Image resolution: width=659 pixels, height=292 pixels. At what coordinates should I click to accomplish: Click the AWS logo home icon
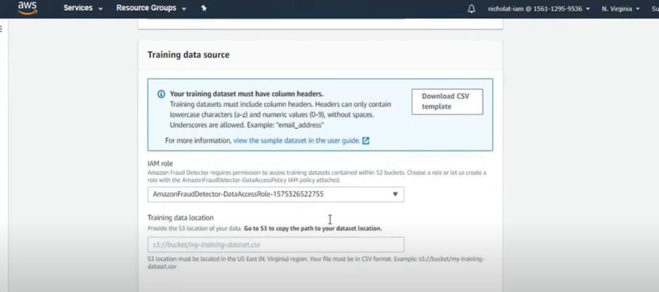coord(27,7)
